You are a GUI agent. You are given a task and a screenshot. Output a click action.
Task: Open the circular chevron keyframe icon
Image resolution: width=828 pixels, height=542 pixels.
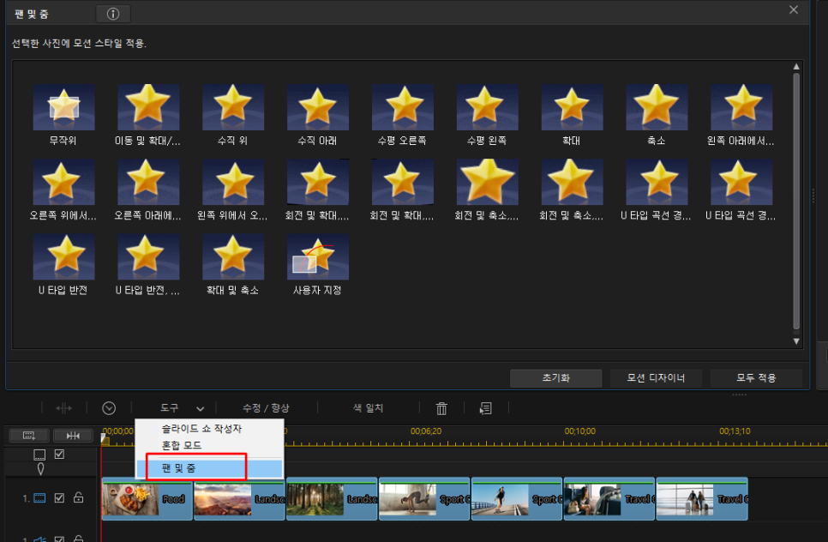coord(109,408)
